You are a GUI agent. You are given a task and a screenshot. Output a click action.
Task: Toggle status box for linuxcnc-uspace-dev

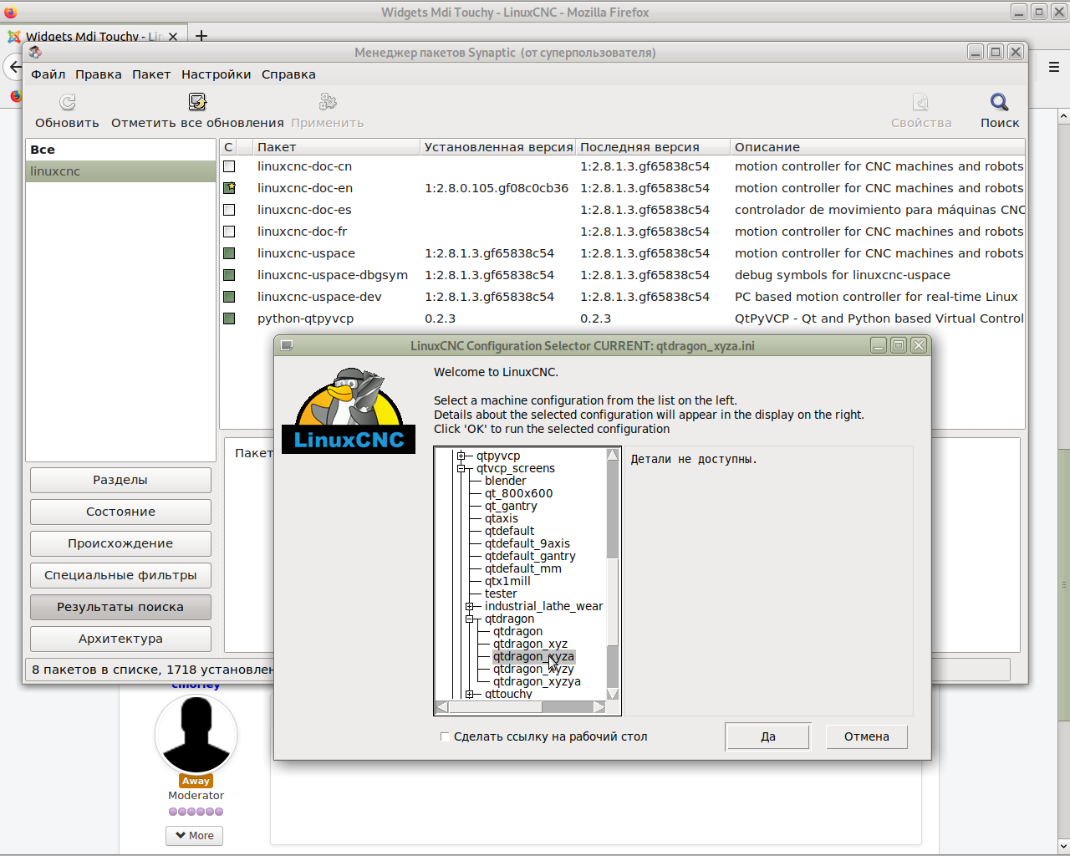(229, 297)
